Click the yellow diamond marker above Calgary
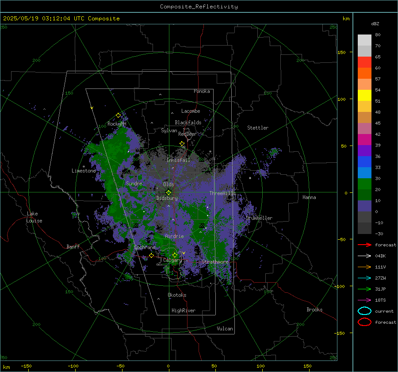Image resolution: width=398 pixels, height=372 pixels. [x=175, y=255]
